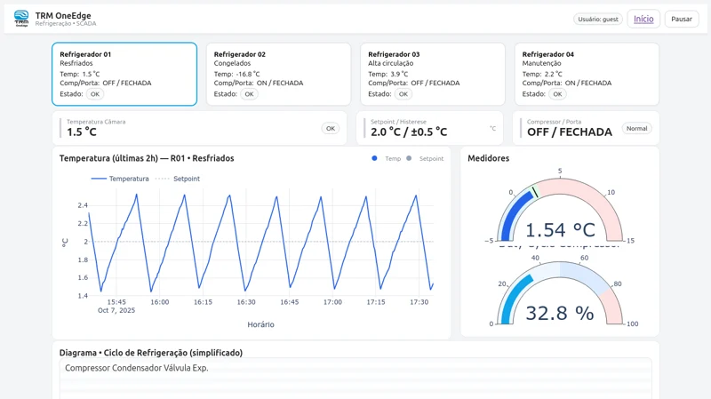Click the blue Temp legend dot
This screenshot has width=711, height=399.
pos(374,158)
